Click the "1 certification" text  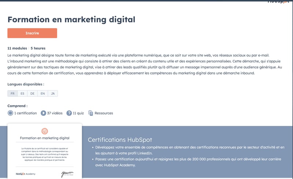click(26, 113)
